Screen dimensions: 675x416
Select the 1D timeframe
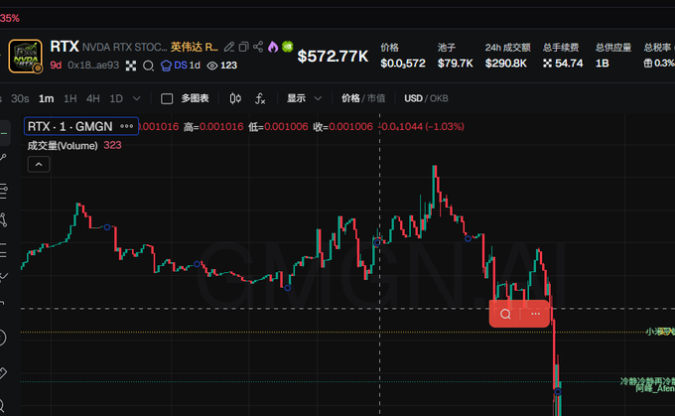[116, 98]
